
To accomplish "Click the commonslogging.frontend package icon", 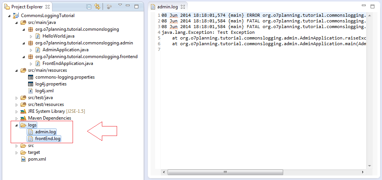I will click(x=30, y=57).
